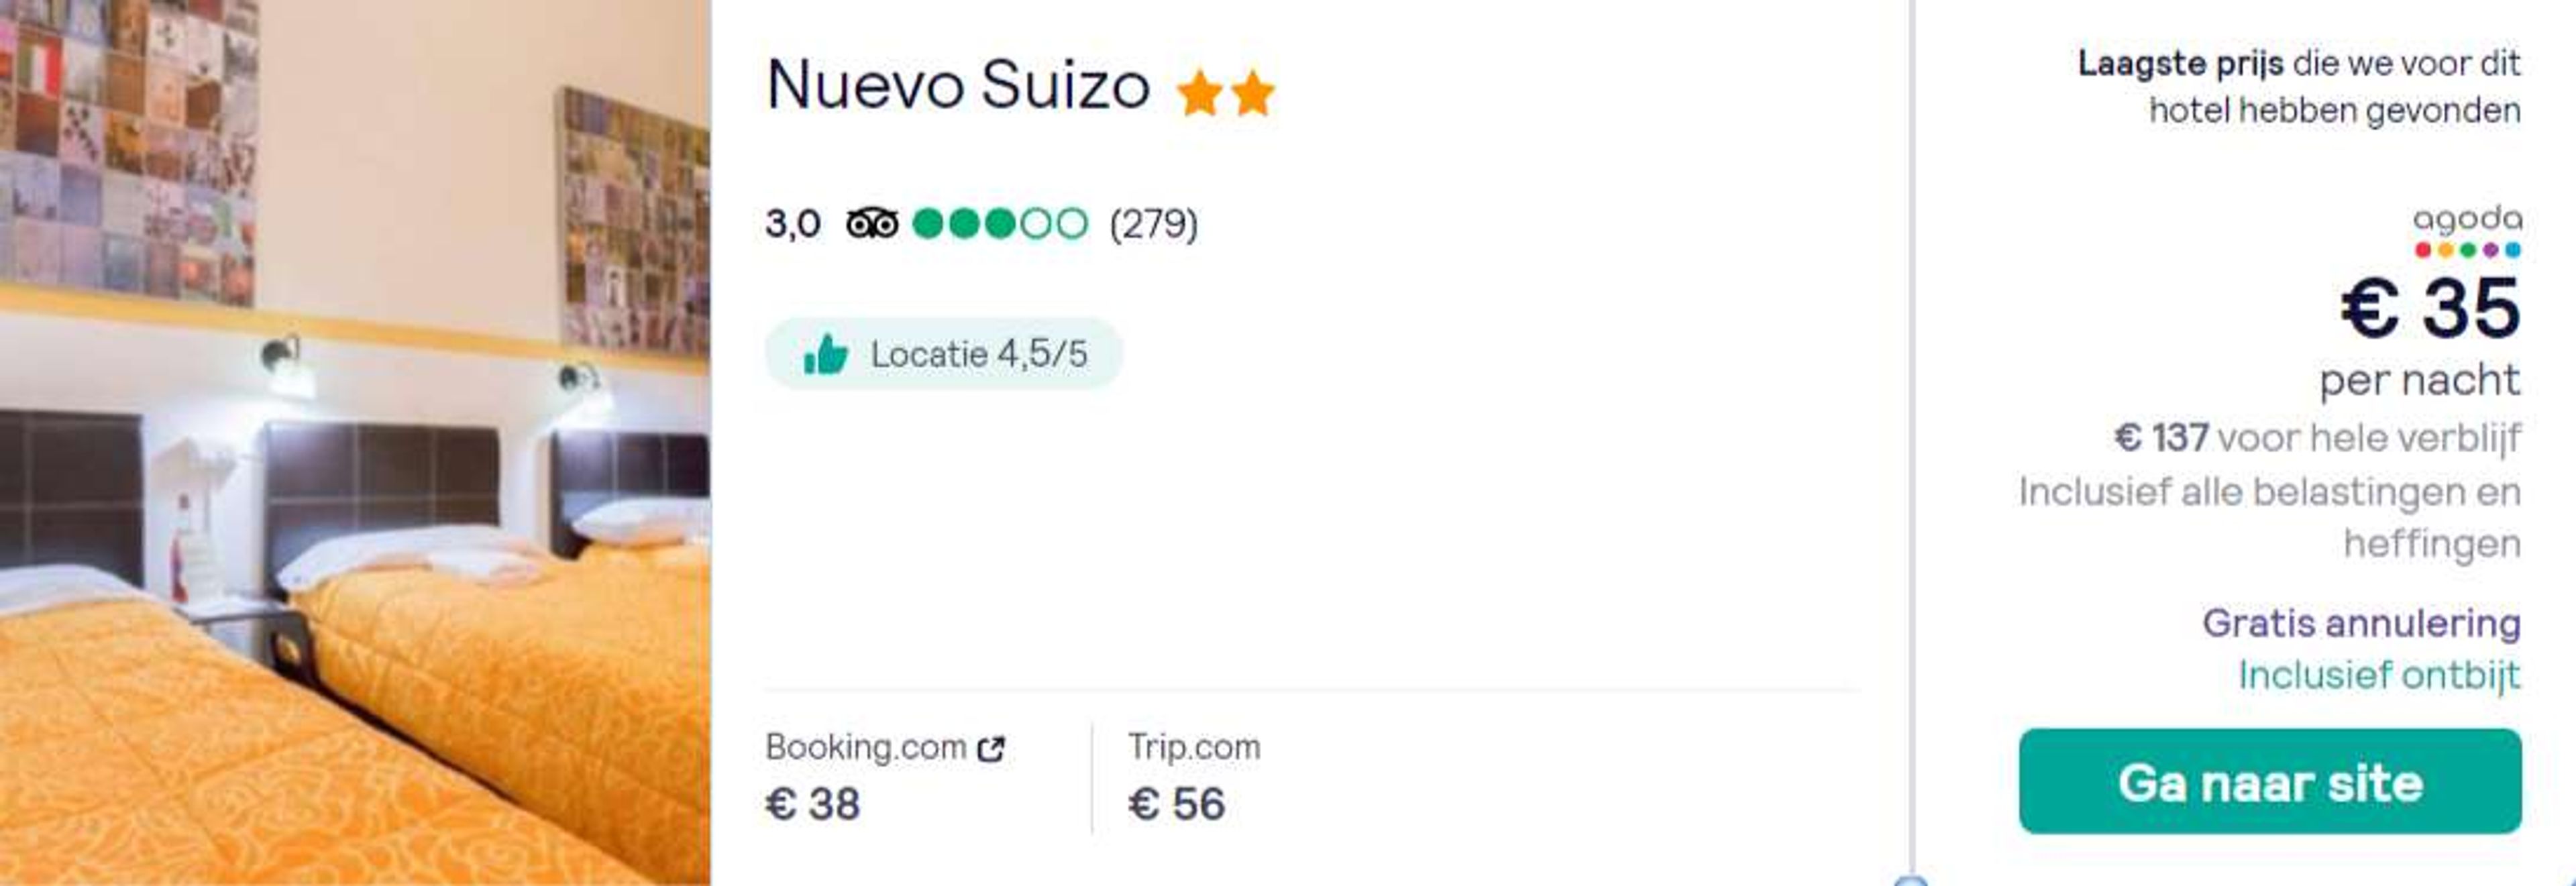Click the €56 Trip.com price
The width and height of the screenshot is (2576, 886).
tap(1176, 804)
